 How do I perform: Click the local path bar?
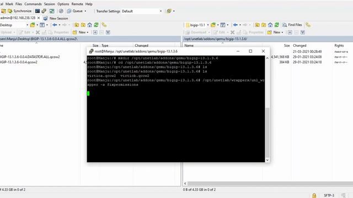click(90, 39)
